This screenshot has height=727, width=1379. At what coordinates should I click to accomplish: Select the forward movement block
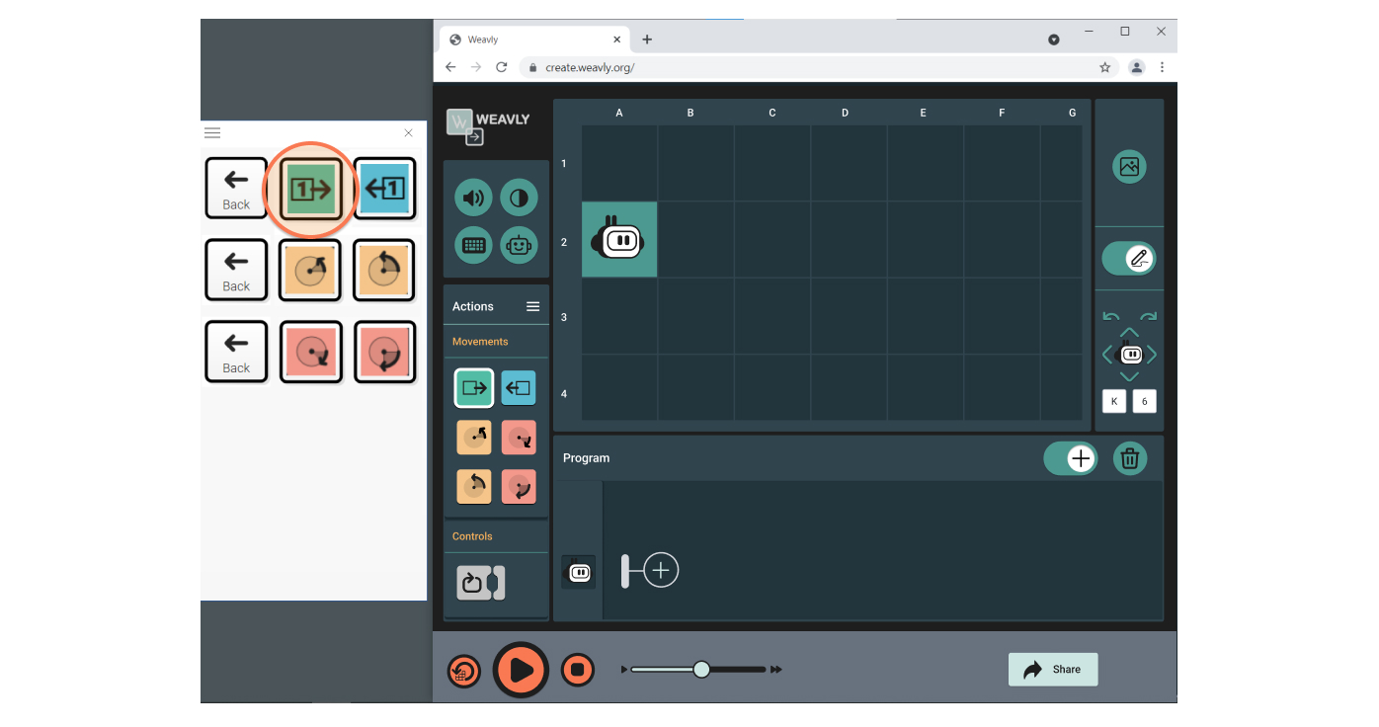(473, 387)
